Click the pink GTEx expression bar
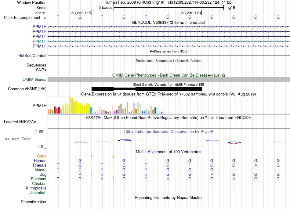Screen dimensions: 290x209 pos(134,109)
